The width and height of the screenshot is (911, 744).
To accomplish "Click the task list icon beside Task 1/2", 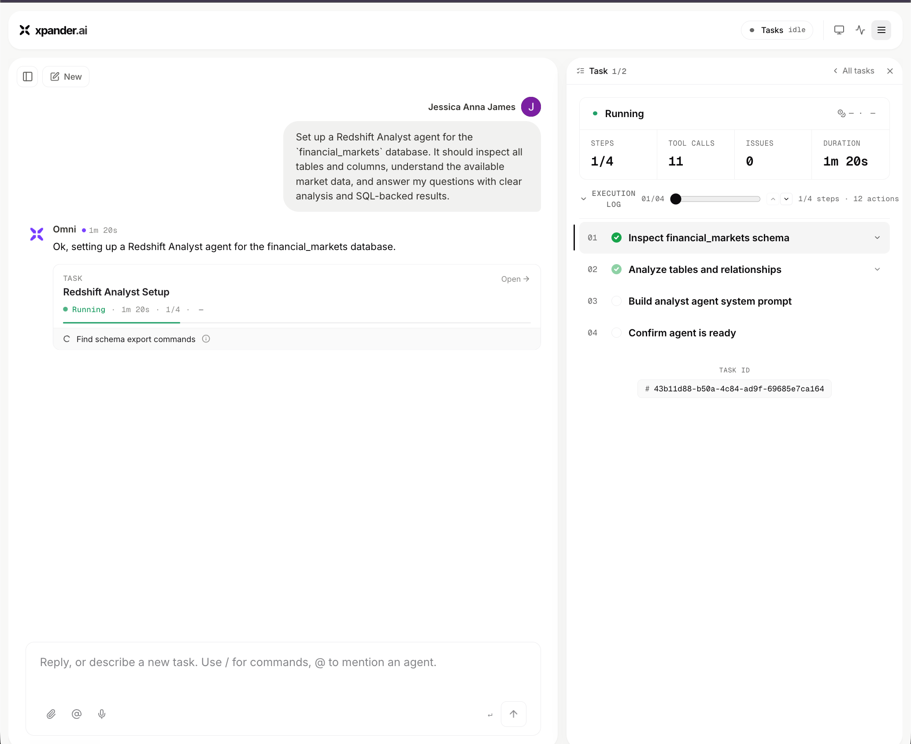I will click(x=581, y=71).
